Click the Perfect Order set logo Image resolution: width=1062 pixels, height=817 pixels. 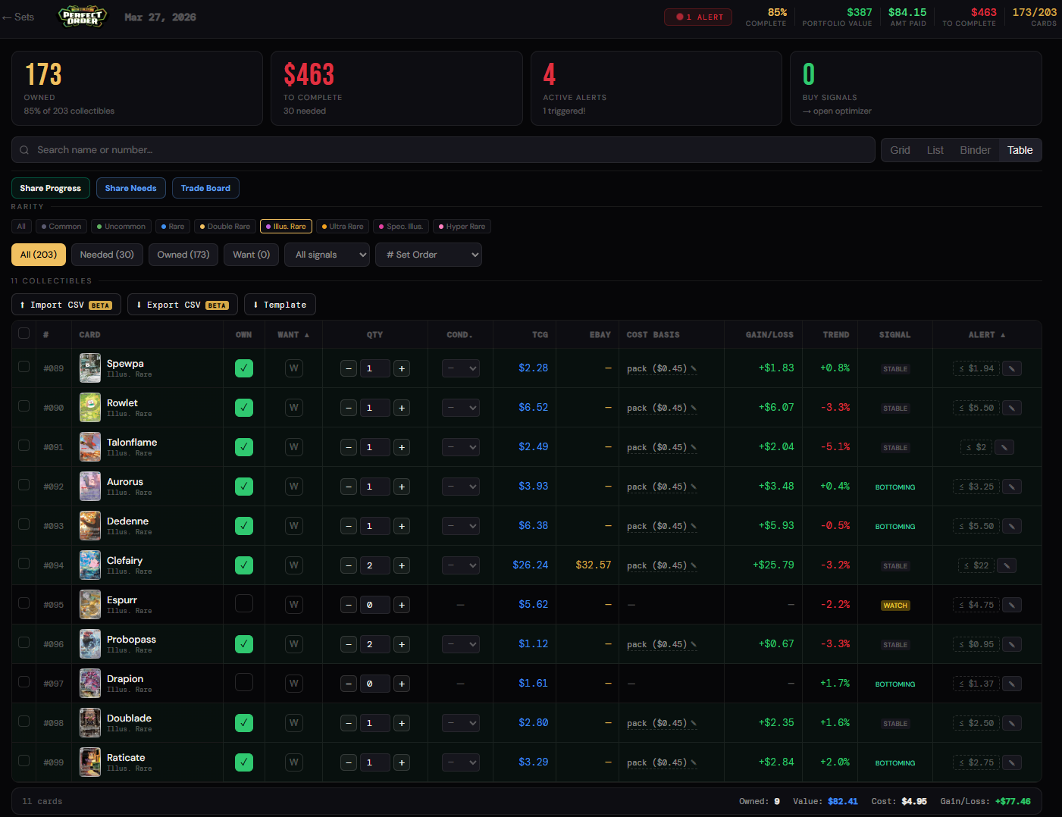coord(83,17)
